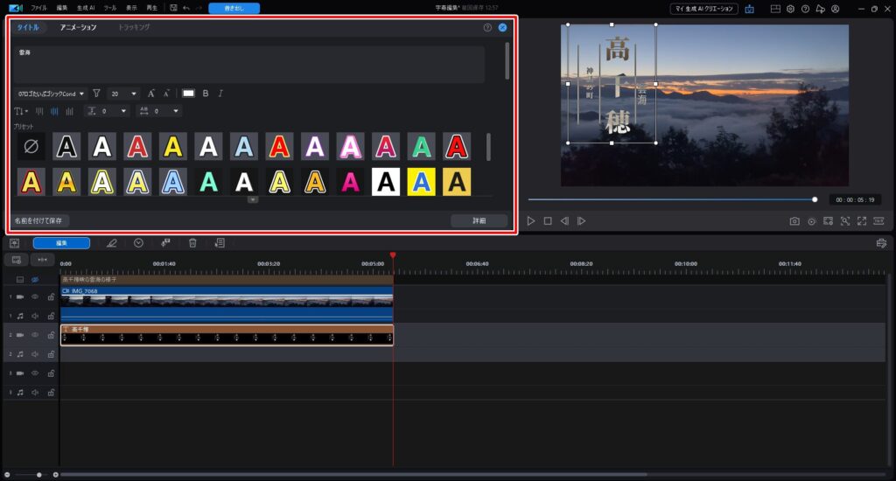
Task: Choose the no-style preset (empty circle)
Action: click(31, 146)
